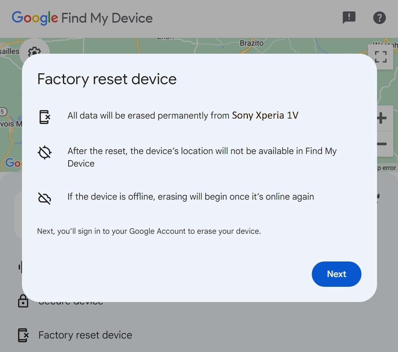The image size is (398, 352).
Task: Click the offline cloud icon in dialog
Action: [44, 198]
